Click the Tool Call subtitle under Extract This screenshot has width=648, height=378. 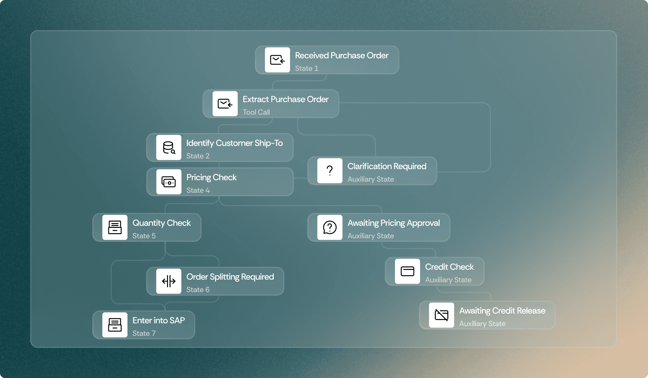(x=256, y=112)
